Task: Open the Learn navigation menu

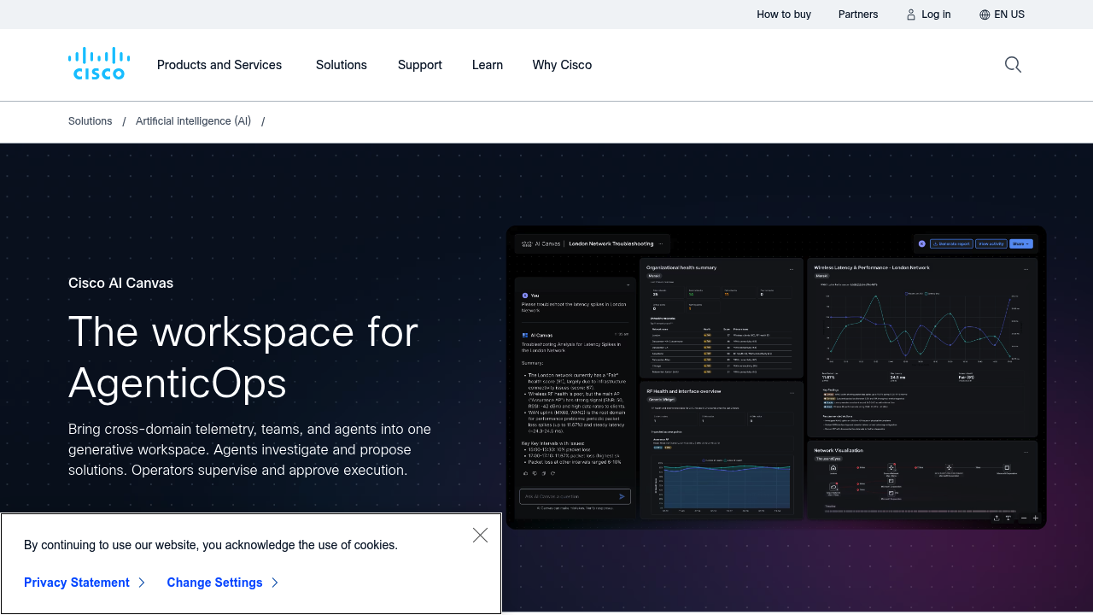Action: click(488, 65)
